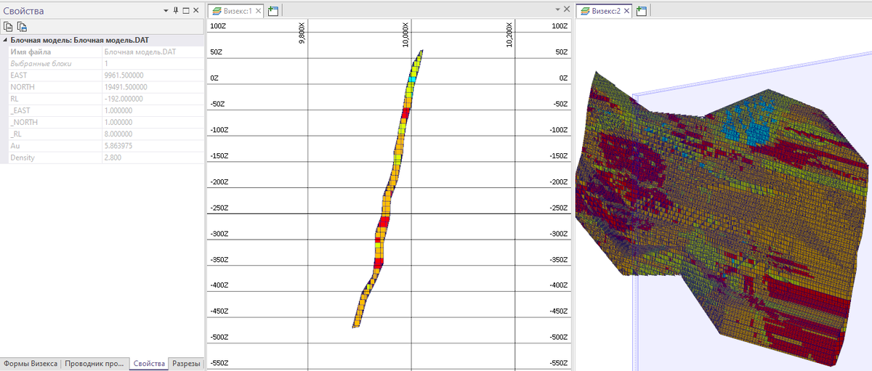Click the EAST value 9961.500000
The image size is (872, 371).
124,76
